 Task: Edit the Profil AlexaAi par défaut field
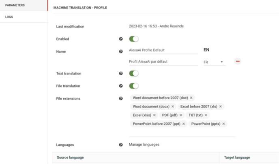click(163, 62)
